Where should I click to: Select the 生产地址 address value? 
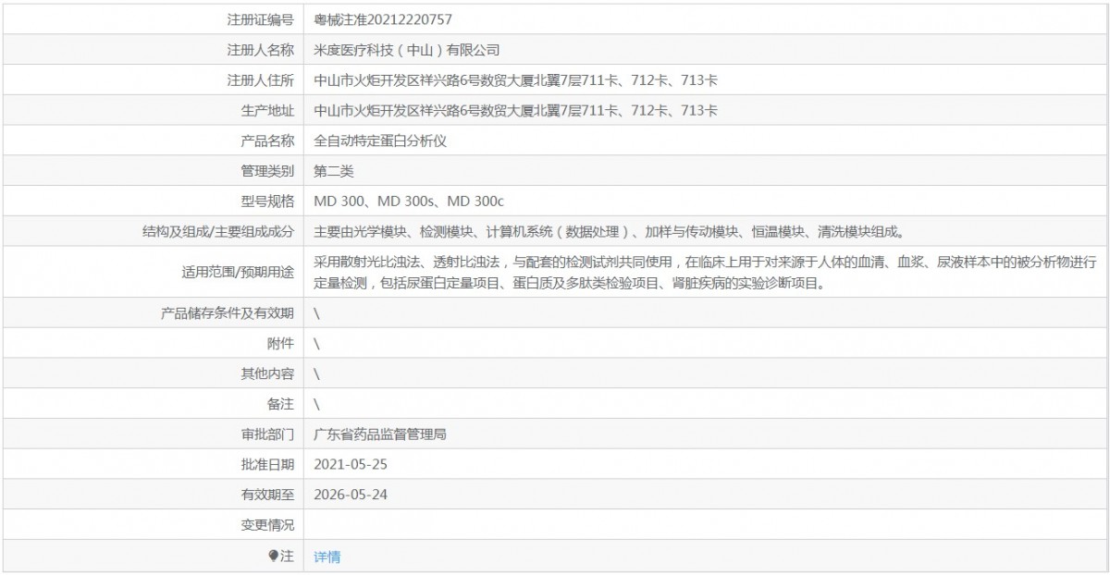pyautogui.click(x=516, y=111)
